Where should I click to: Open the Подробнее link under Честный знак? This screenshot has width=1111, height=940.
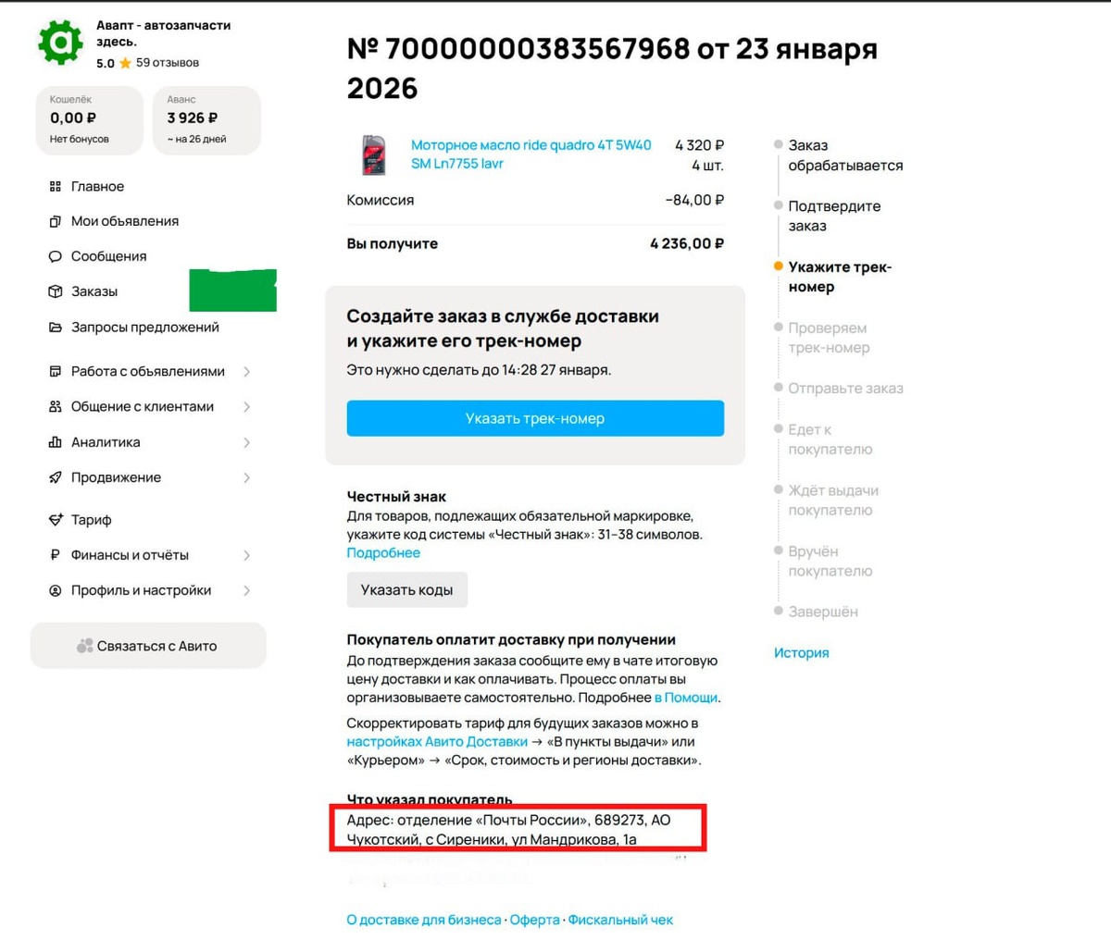(383, 552)
